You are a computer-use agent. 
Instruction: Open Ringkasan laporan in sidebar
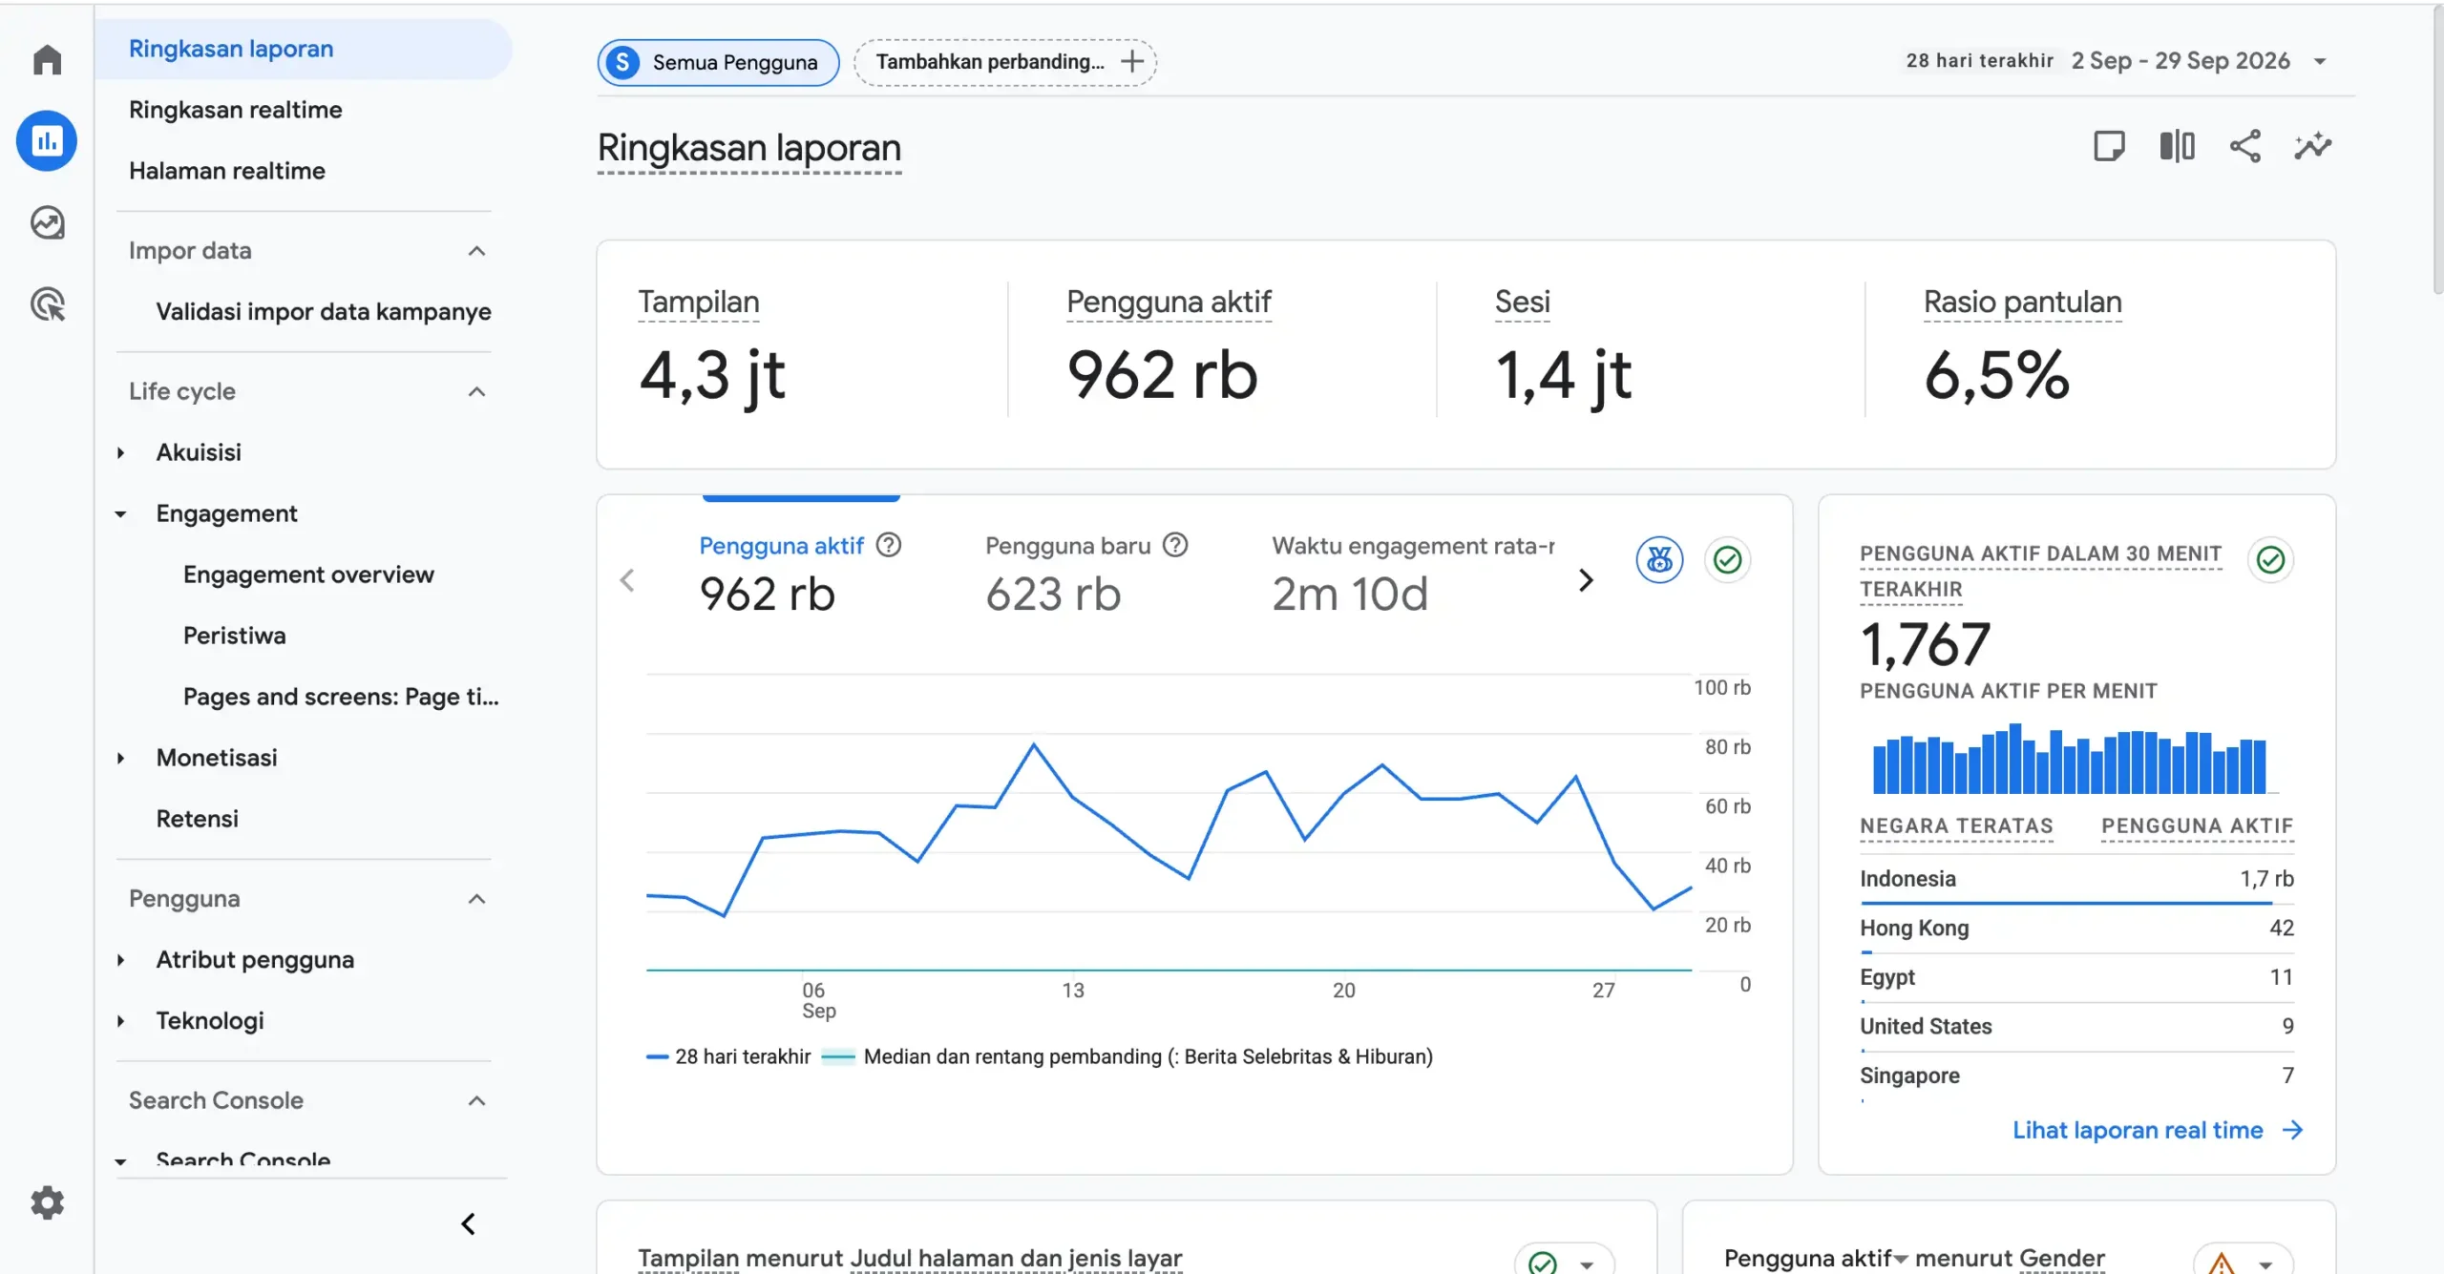[304, 49]
